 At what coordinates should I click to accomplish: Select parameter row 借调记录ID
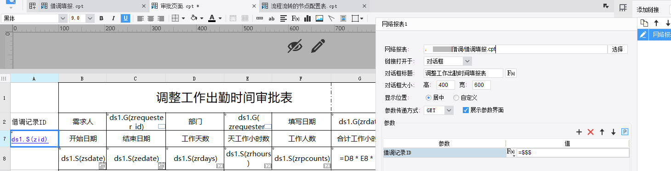tap(444, 153)
